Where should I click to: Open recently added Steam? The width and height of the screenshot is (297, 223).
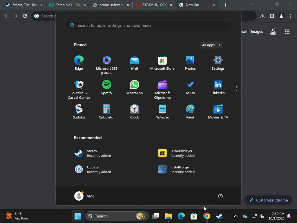coord(93,153)
